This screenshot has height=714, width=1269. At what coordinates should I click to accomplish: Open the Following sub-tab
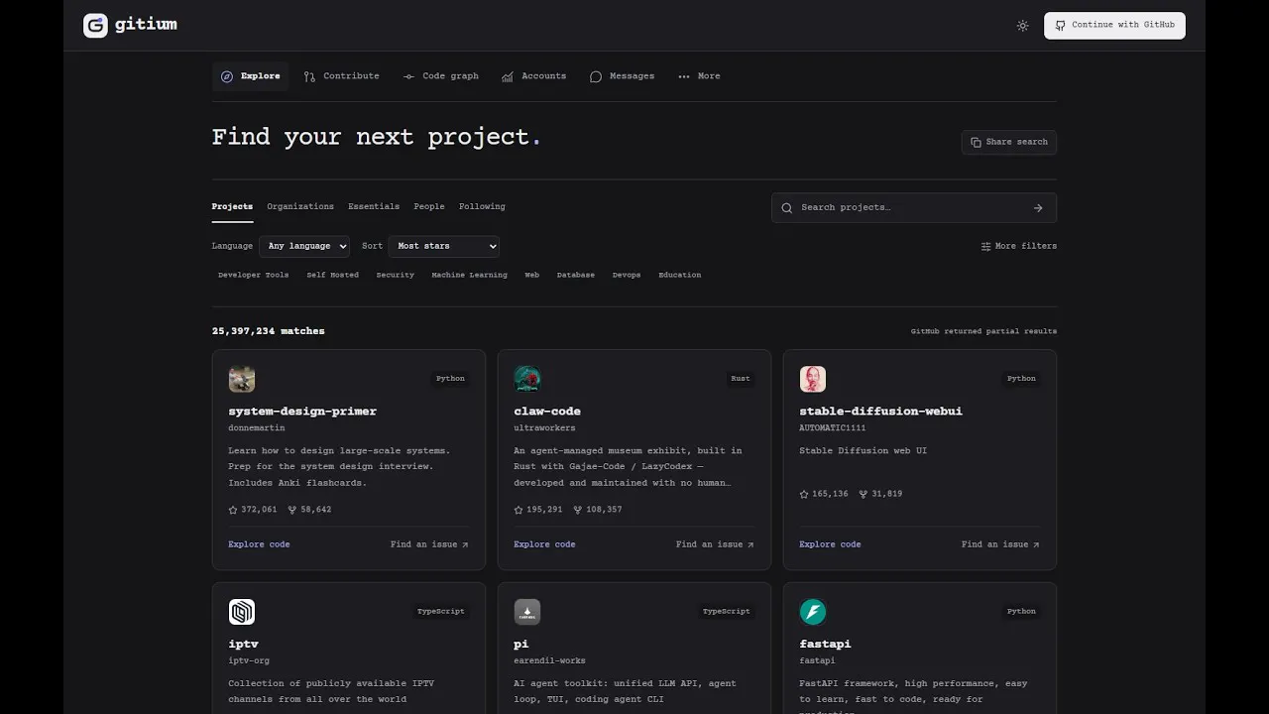(482, 206)
